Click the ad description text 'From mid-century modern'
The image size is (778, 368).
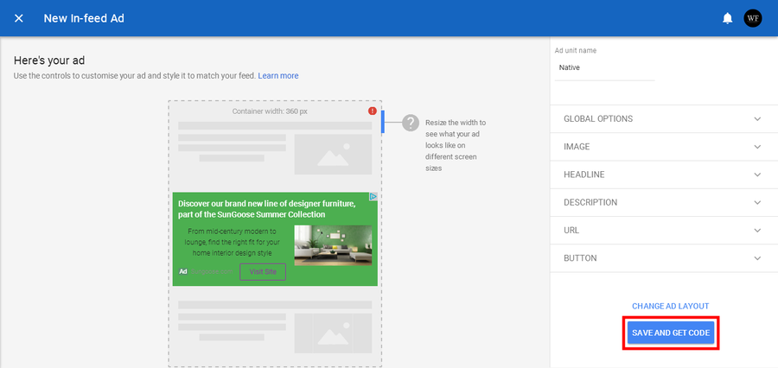[233, 242]
